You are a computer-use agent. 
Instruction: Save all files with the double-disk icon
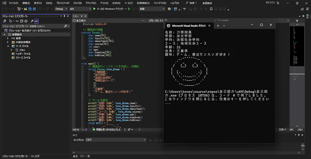coord(34,9)
